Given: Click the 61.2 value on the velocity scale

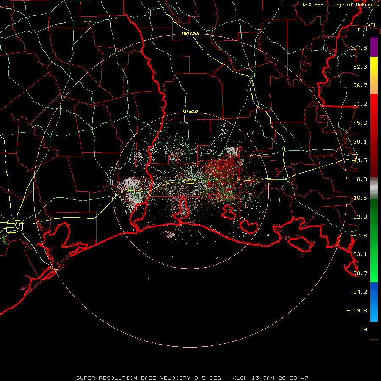Looking at the screenshot, I should [x=360, y=104].
